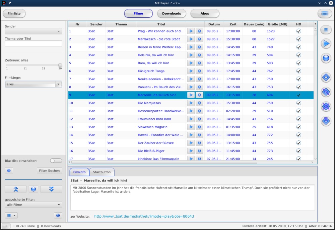Toggle HD checkmark in selected 'Marseille' row
Image resolution: width=335 pixels, height=230 pixels.
pyautogui.click(x=298, y=95)
